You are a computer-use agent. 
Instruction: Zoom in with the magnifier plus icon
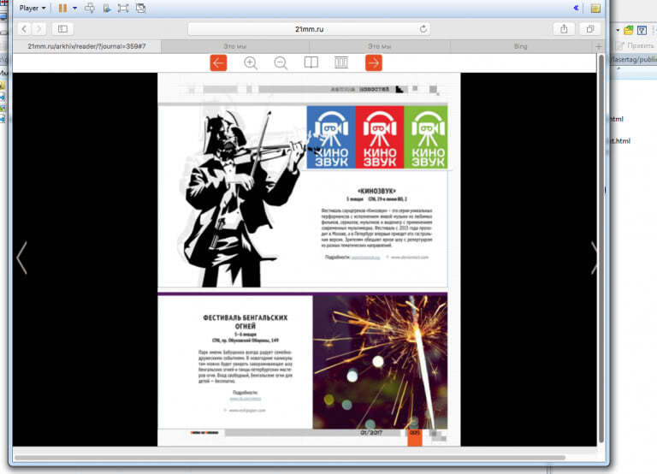point(251,62)
